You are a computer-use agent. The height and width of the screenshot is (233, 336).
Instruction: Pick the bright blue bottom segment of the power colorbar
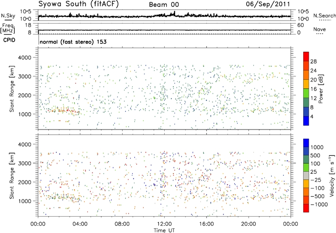point(306,121)
